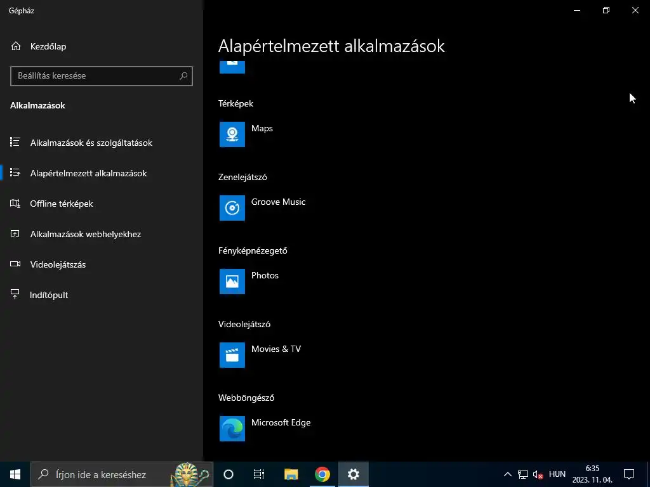
Task: Go to Kezdőlap
Action: coord(48,46)
